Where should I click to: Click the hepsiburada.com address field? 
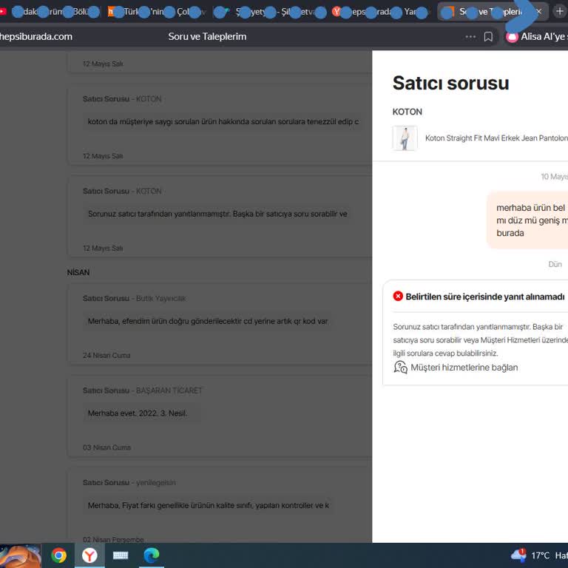pyautogui.click(x=36, y=36)
